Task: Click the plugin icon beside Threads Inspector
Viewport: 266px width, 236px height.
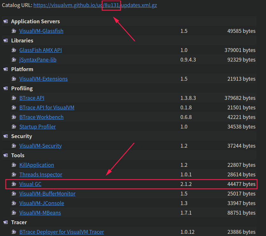Action: tap(14, 174)
